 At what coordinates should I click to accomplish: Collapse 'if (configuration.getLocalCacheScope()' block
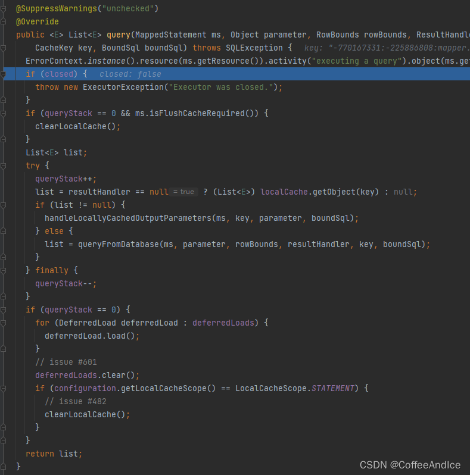[4, 389]
